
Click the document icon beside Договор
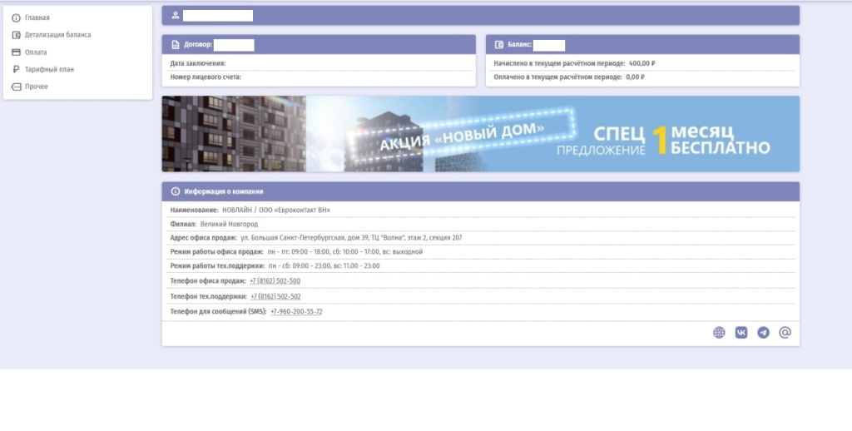tap(175, 45)
